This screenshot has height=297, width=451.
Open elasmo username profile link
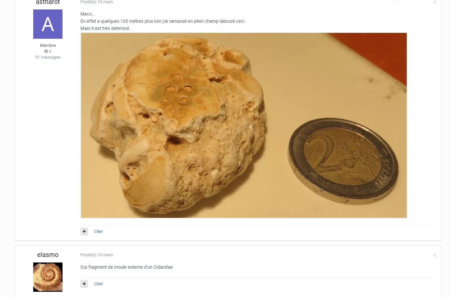coord(48,255)
